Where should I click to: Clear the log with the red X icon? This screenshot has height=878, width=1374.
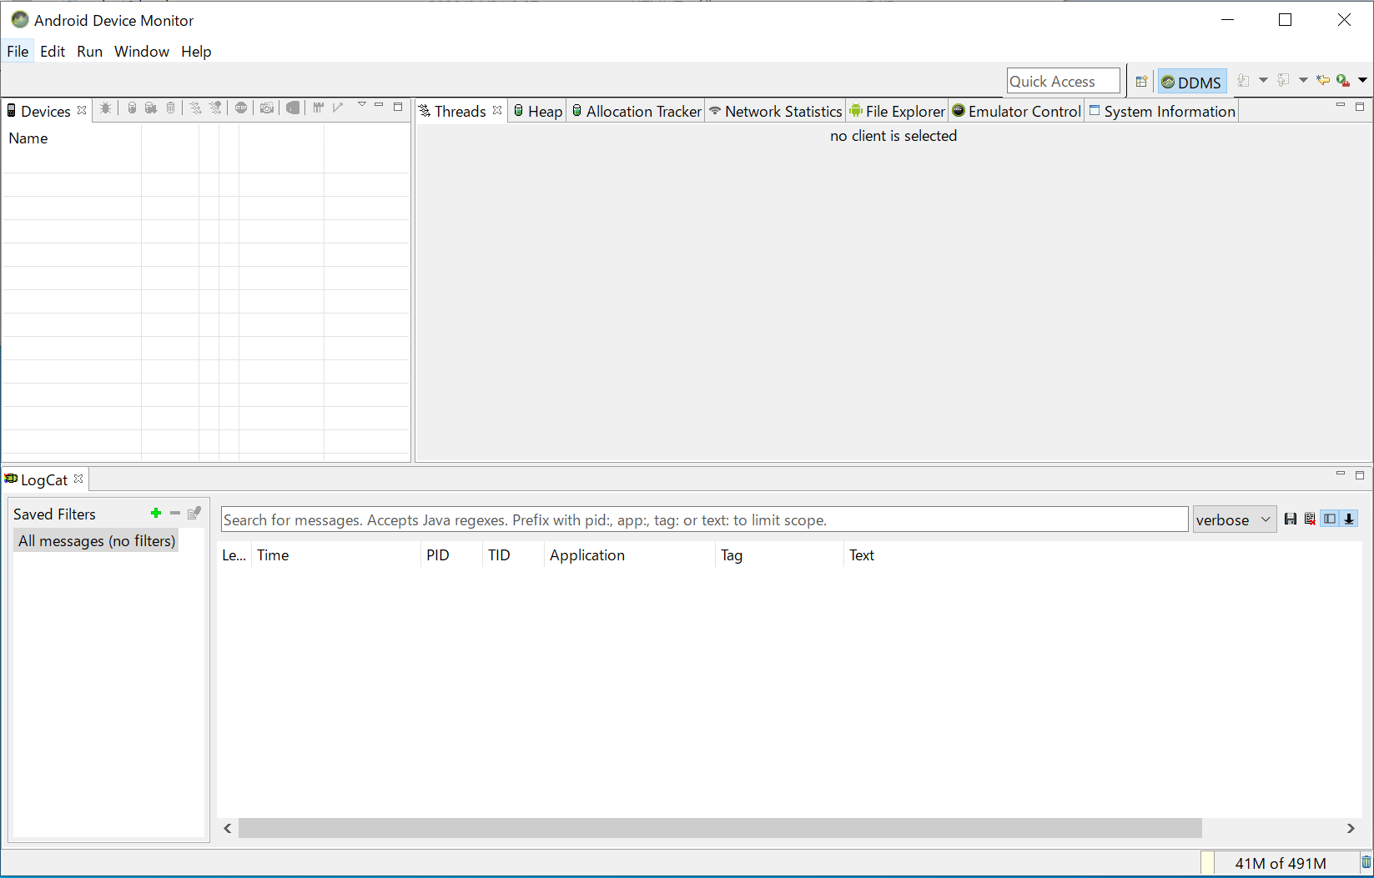pyautogui.click(x=1310, y=519)
